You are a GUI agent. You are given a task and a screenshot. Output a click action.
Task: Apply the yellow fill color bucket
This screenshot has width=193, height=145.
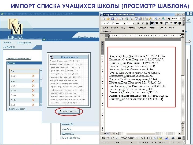click(160, 138)
